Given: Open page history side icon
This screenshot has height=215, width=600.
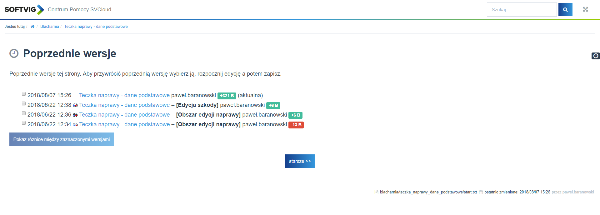Looking at the screenshot, I should (x=596, y=56).
